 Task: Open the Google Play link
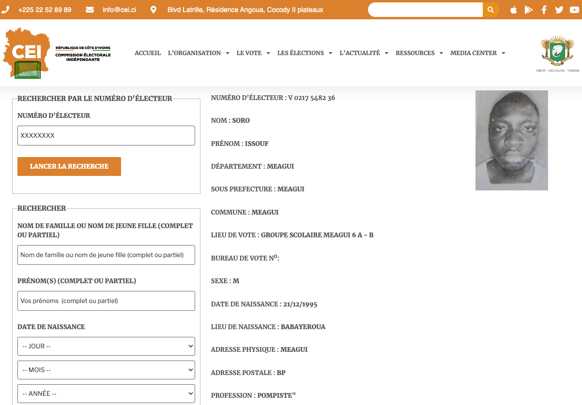click(529, 9)
